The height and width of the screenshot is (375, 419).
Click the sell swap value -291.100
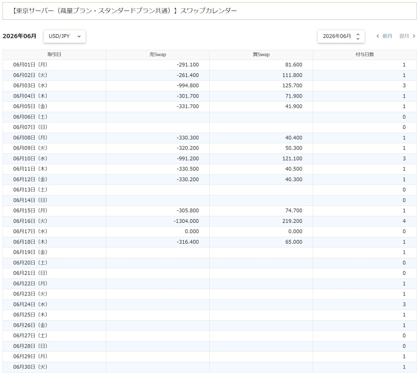tap(188, 65)
